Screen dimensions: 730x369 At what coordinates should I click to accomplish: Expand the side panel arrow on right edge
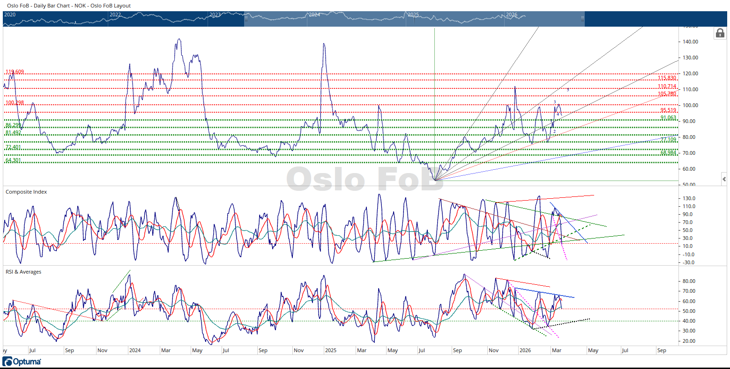[x=724, y=179]
